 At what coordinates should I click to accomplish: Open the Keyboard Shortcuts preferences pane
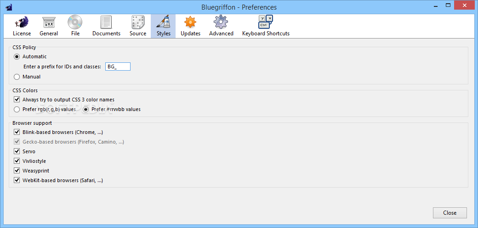266,26
